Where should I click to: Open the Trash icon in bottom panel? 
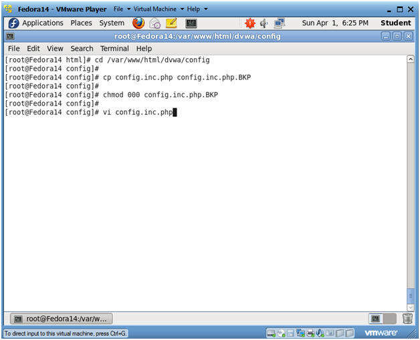pos(407,319)
